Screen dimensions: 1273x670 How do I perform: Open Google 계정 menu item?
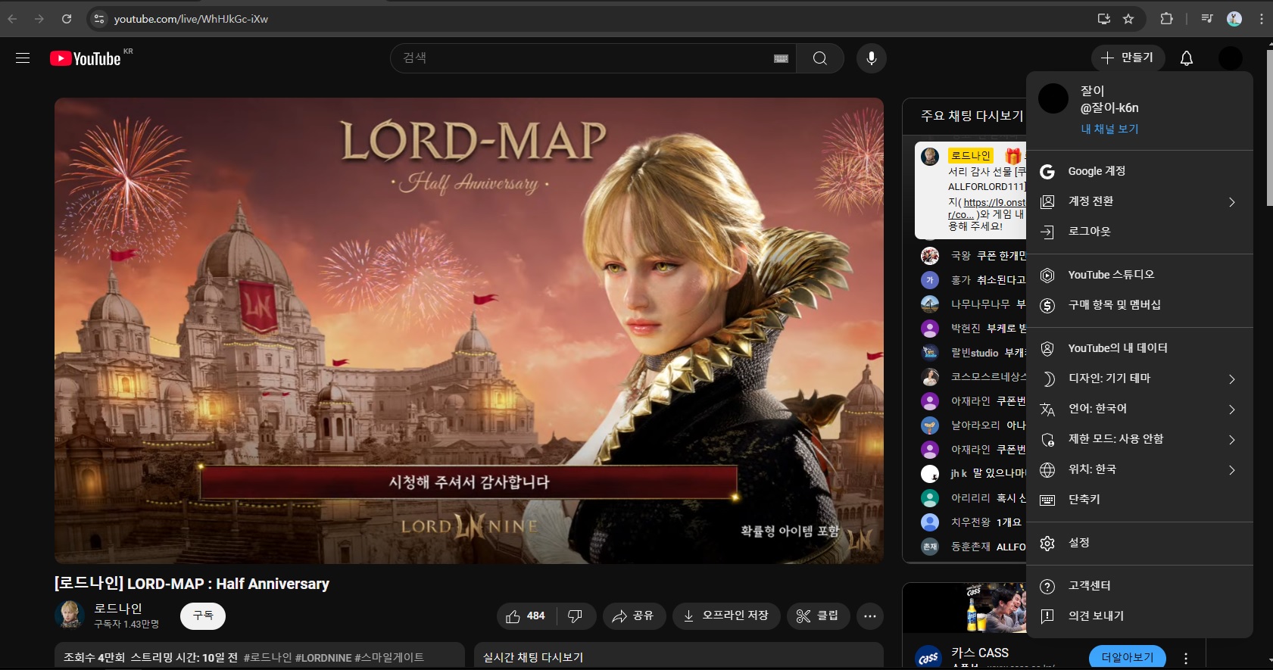pos(1140,171)
